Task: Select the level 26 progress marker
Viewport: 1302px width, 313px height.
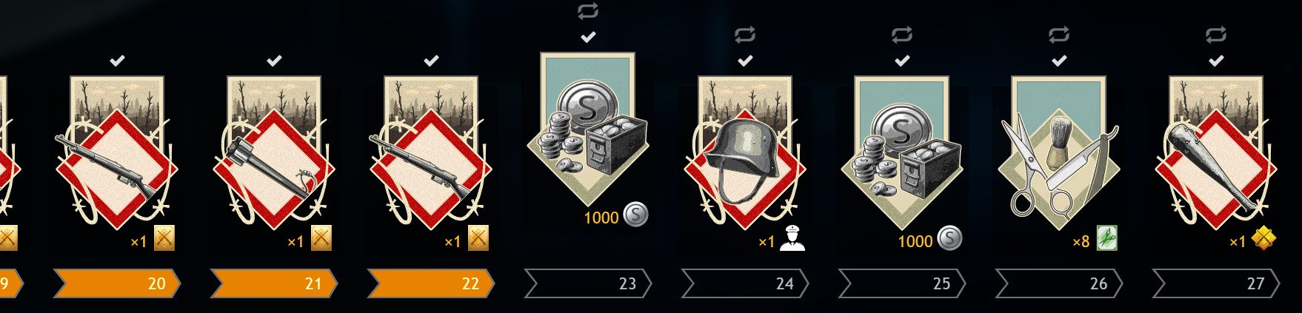Action: point(1059,283)
